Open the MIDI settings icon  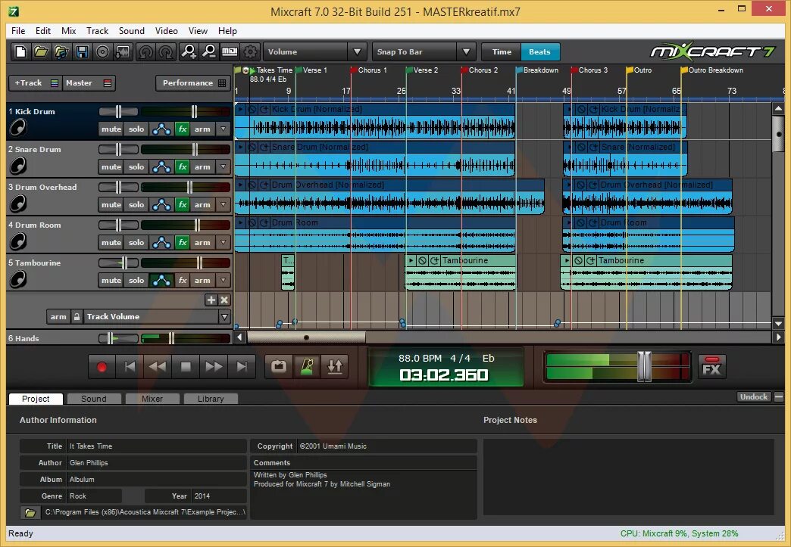coord(230,52)
